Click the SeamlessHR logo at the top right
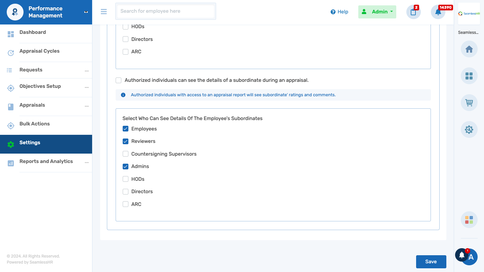 pos(469,14)
